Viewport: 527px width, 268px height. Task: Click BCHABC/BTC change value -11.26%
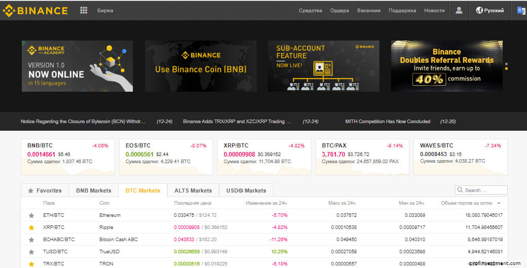278,240
